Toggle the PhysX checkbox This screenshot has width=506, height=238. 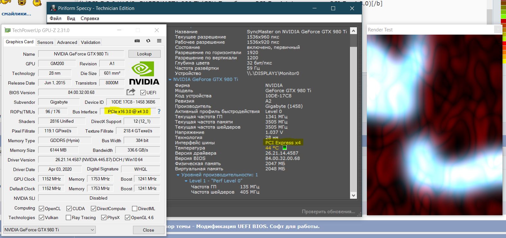104,217
